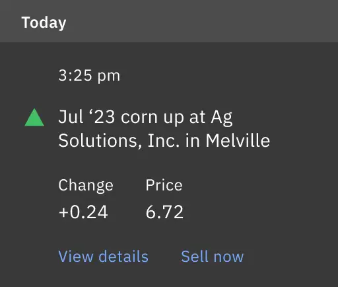Click the Solutions, Inc. text line
Screen dimensions: 338x287
(x=119, y=141)
